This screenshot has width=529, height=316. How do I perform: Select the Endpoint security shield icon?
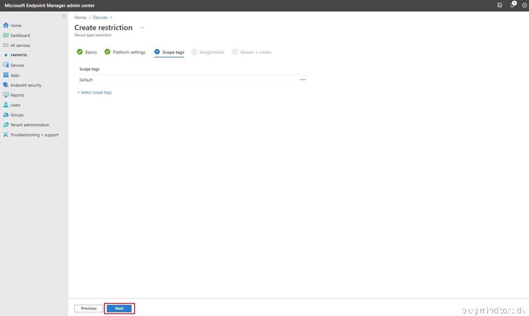(6, 85)
